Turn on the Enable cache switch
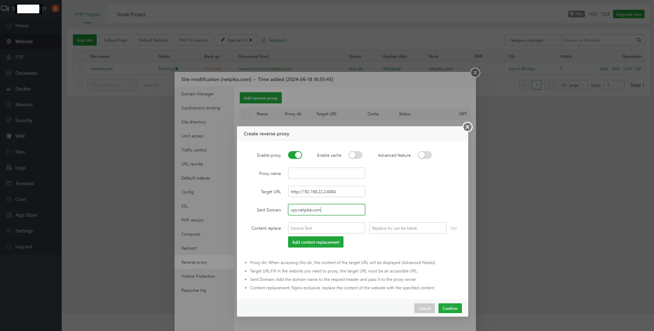 coord(355,155)
